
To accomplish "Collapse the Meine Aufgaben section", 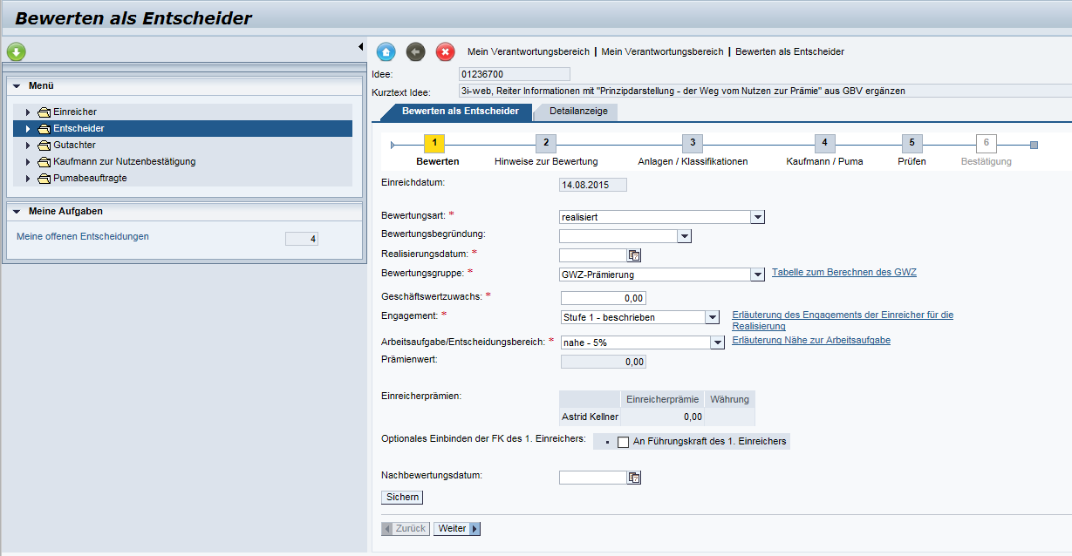I will (16, 211).
